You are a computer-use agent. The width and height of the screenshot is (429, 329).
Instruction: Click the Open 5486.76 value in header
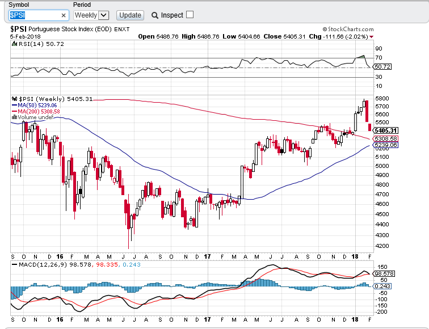[158, 36]
